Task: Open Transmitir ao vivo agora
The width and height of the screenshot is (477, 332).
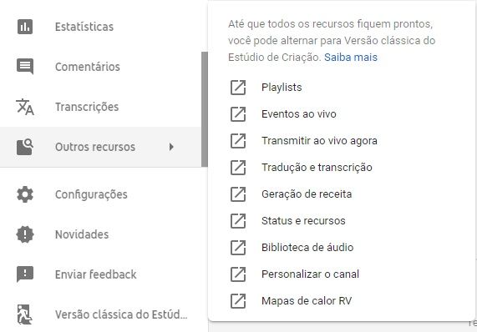Action: point(319,141)
